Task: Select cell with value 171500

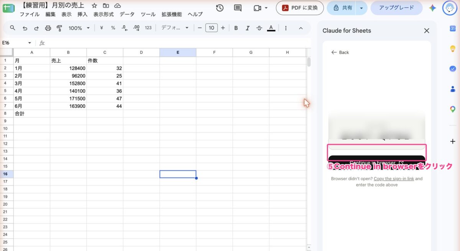Action: point(68,98)
